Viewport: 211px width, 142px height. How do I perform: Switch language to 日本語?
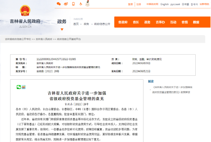185,4
